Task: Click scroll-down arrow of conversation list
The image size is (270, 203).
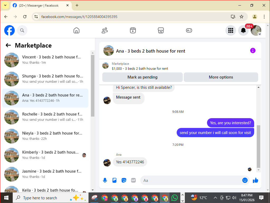Action: click(93, 190)
